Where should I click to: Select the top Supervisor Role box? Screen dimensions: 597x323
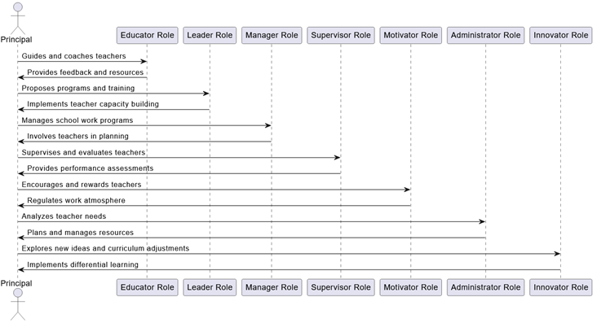click(341, 35)
